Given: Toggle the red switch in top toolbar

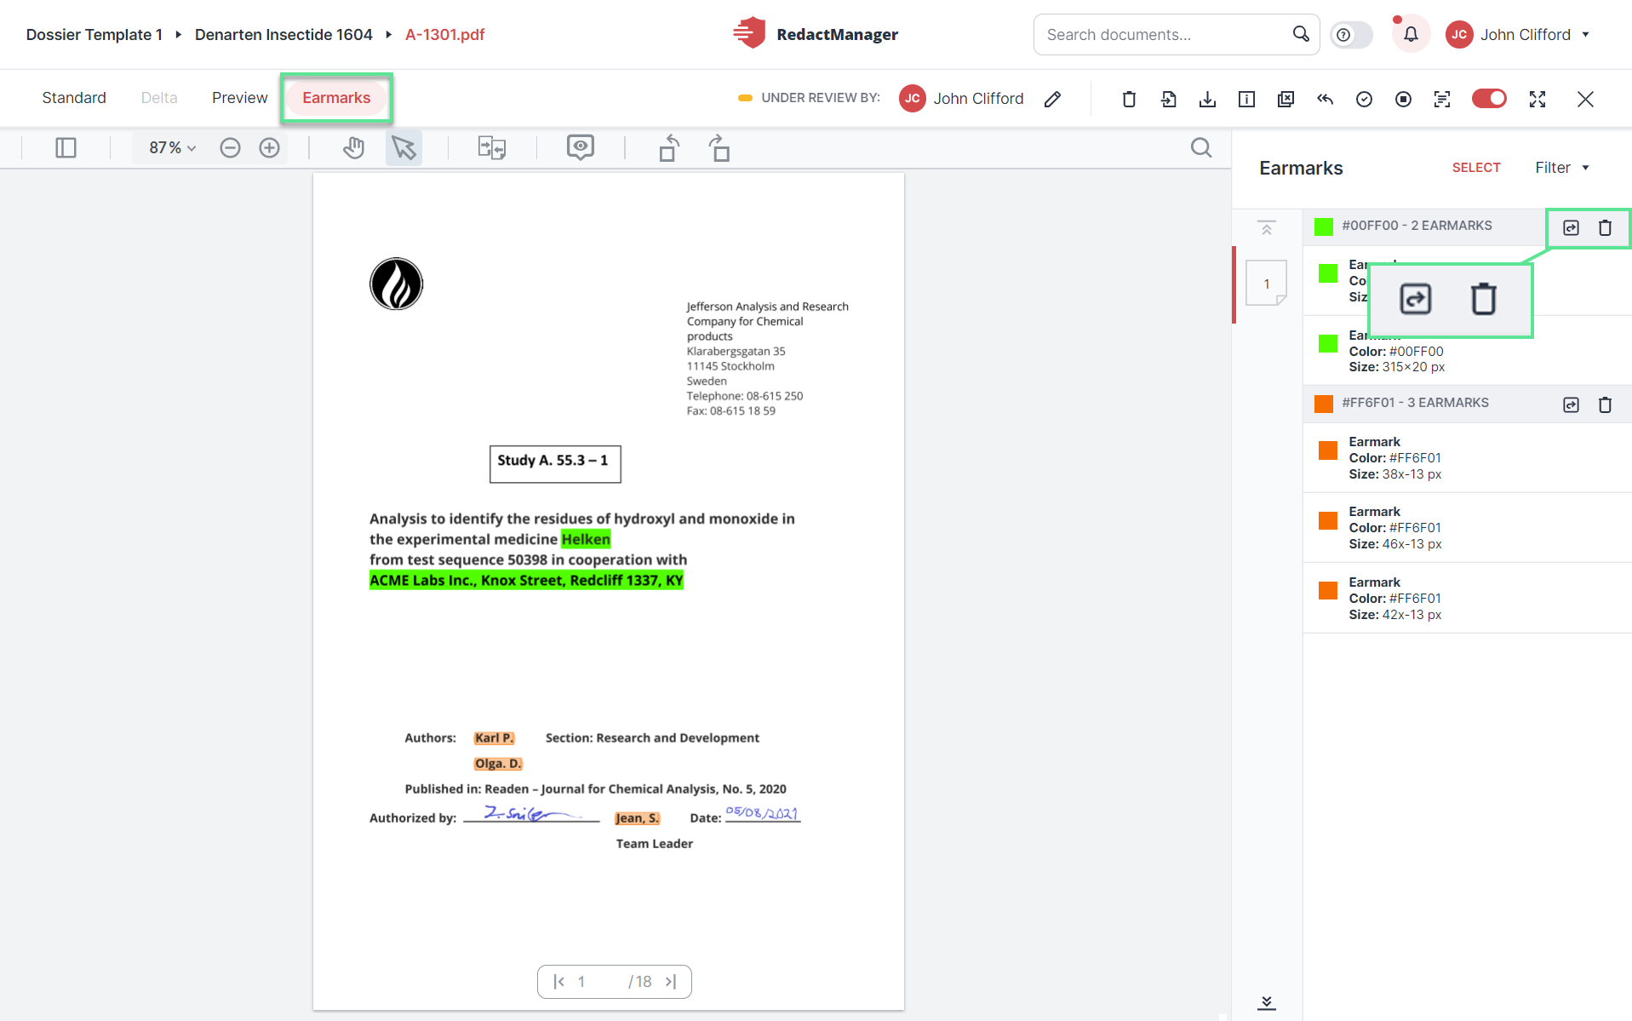Looking at the screenshot, I should click(x=1489, y=99).
